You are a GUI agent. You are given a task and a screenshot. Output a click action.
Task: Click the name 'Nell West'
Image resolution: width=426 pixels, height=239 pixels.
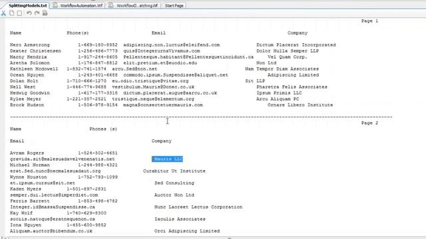(23, 87)
